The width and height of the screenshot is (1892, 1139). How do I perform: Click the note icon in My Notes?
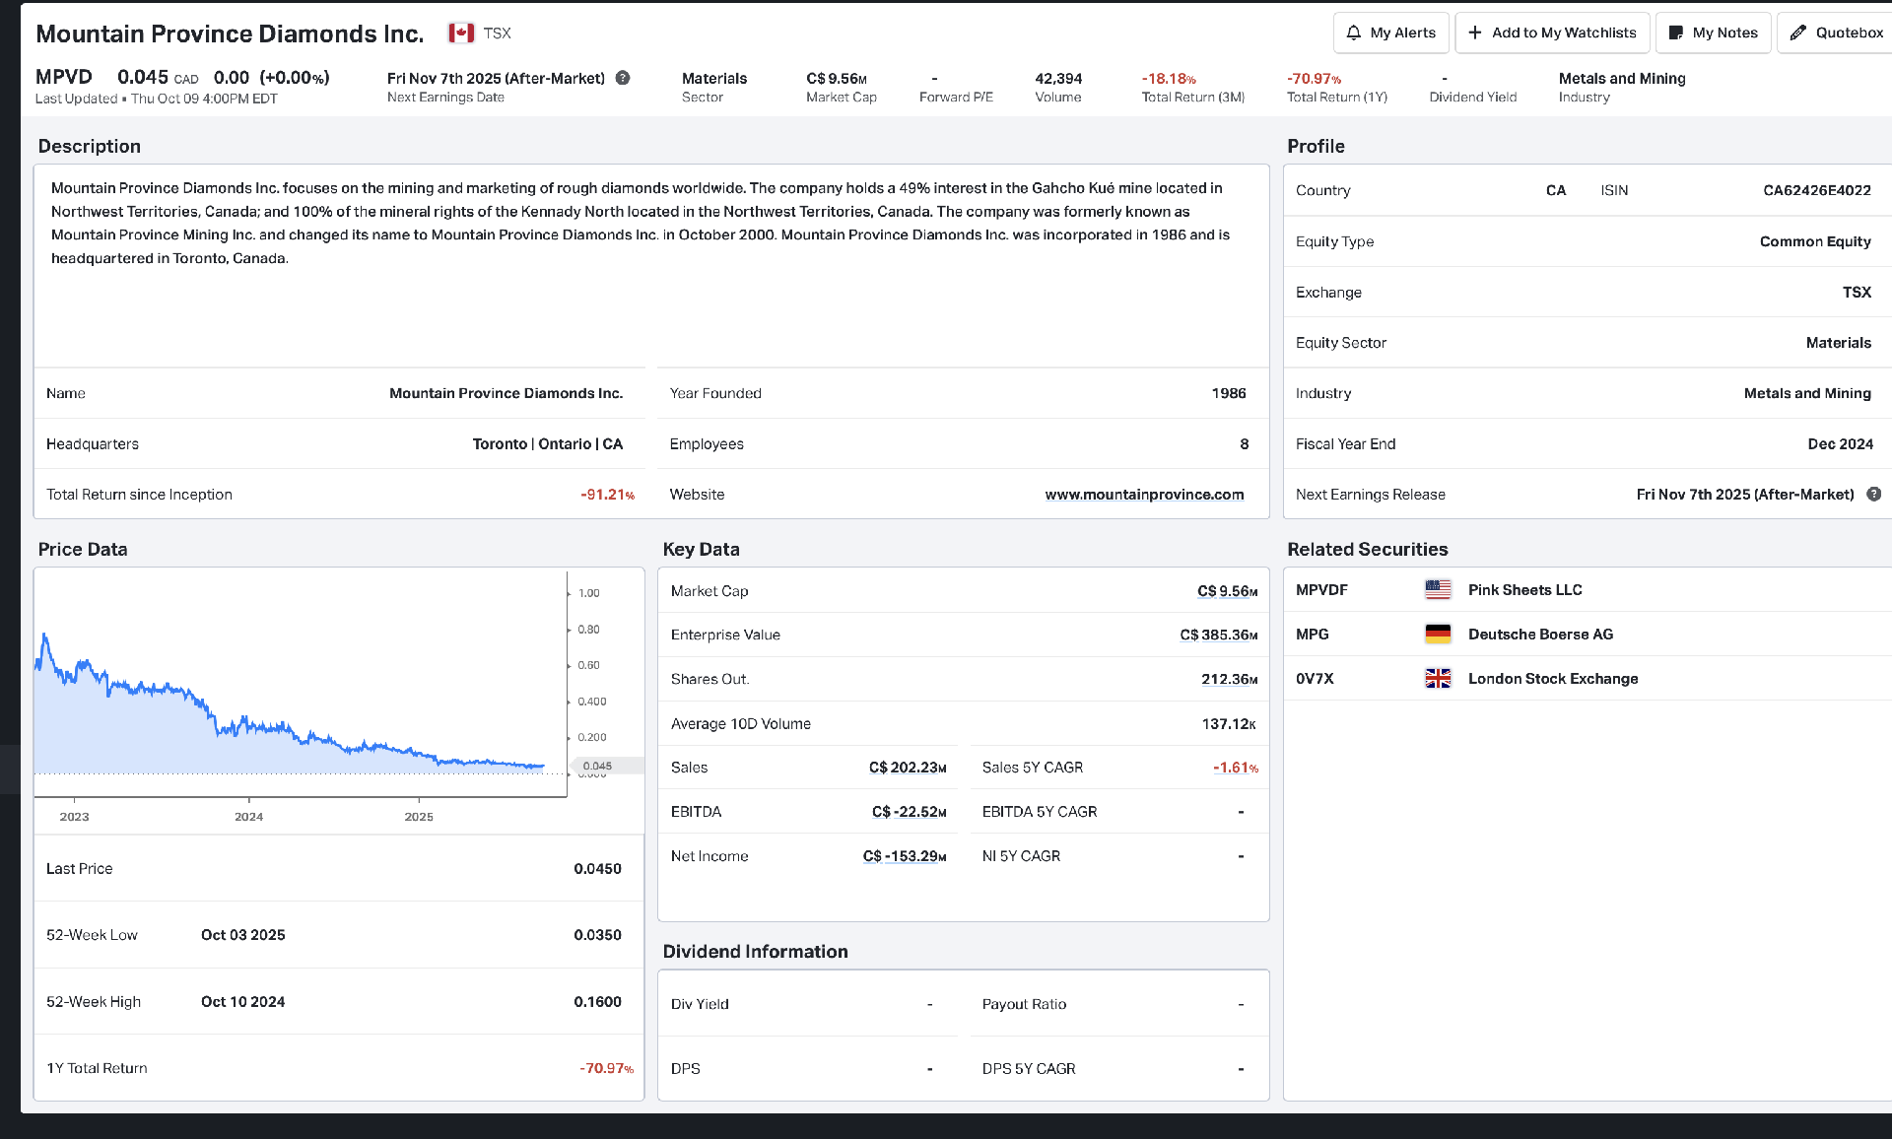(x=1675, y=33)
